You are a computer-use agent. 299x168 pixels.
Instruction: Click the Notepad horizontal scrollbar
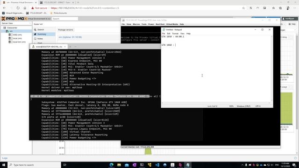[216, 103]
